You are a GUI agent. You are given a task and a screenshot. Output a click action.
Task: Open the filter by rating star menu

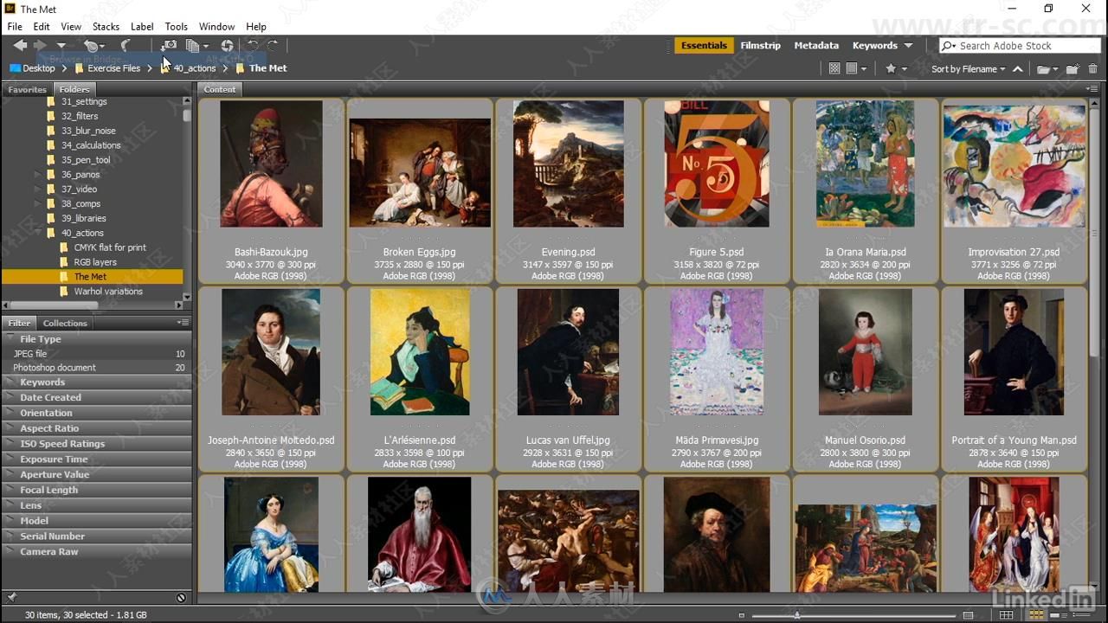[x=895, y=68]
